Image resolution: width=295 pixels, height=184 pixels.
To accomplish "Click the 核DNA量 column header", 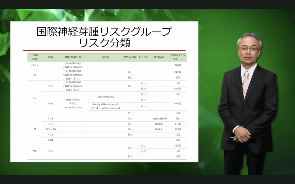I will [x=159, y=57].
